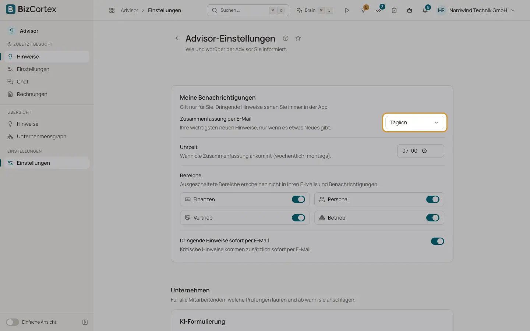Click the KI-Formulierung heading

click(202, 321)
